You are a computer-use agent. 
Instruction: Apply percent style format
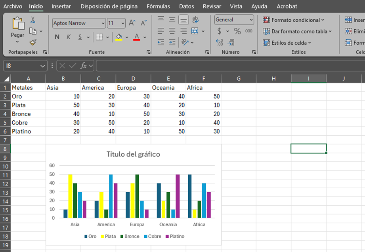click(237, 31)
